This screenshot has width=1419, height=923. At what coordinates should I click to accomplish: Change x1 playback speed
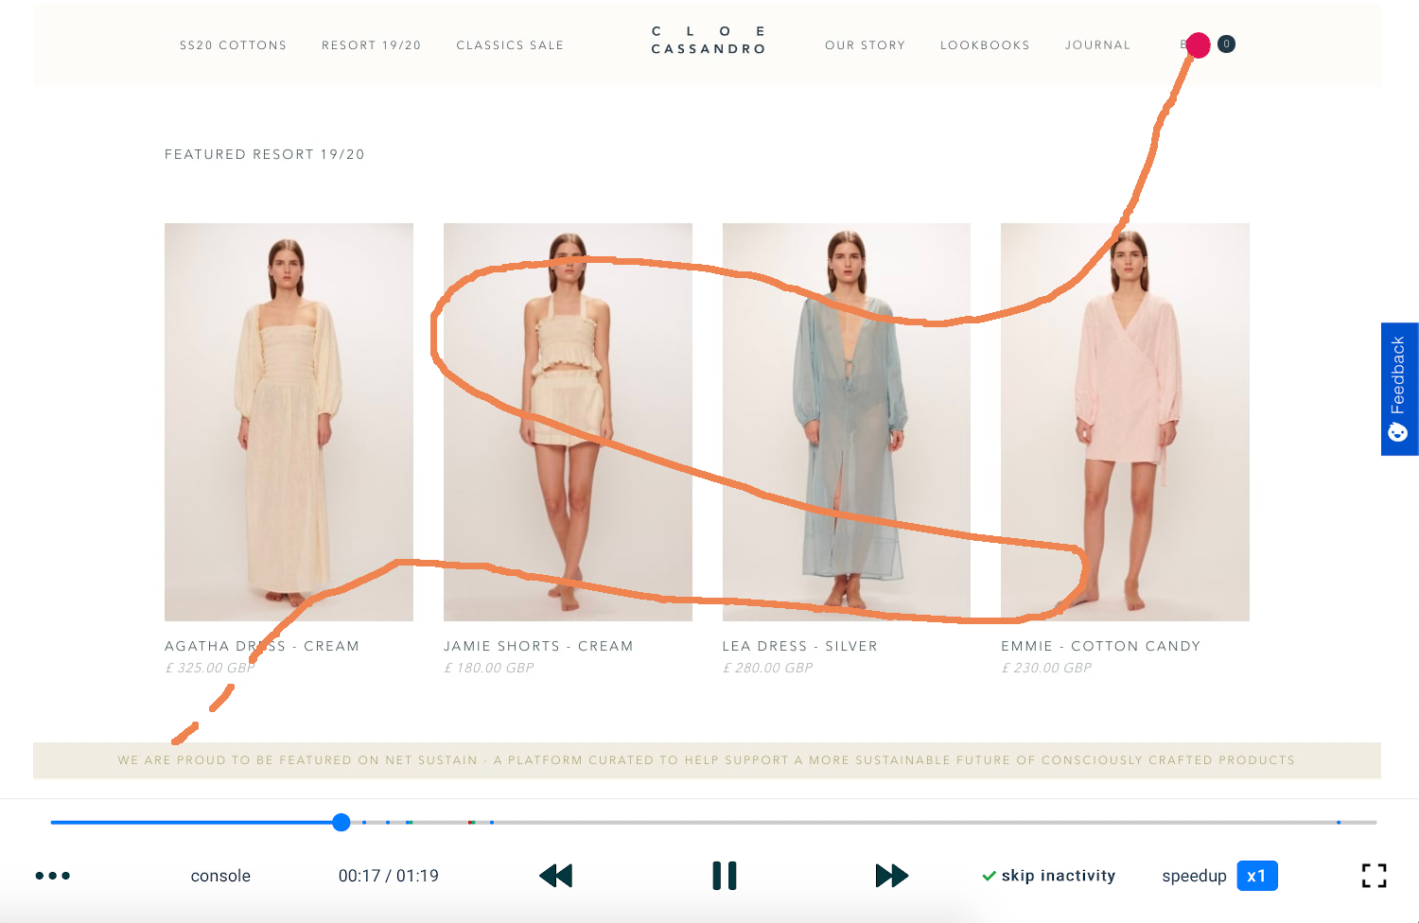pyautogui.click(x=1257, y=876)
